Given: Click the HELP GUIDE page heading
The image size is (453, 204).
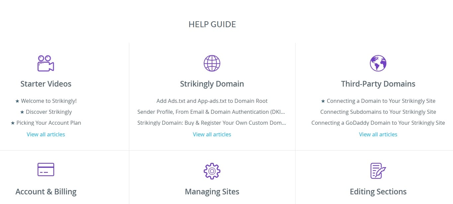Looking at the screenshot, I should tap(212, 24).
